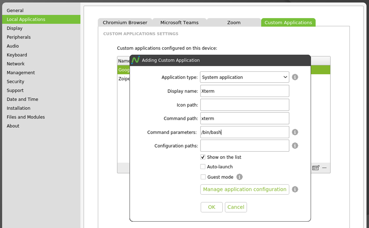
Task: Click Manage application configuration button
Action: coord(245,189)
